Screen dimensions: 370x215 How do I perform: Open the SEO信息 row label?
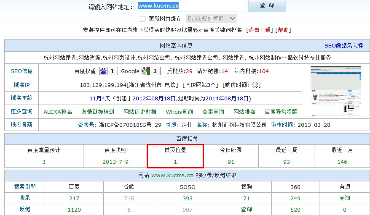tap(21, 71)
